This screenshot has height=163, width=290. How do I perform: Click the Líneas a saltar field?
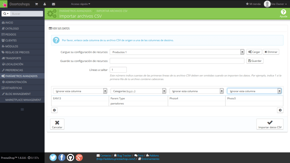(x=118, y=70)
